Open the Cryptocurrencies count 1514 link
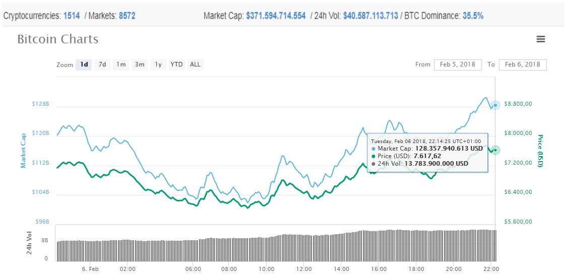 click(72, 16)
